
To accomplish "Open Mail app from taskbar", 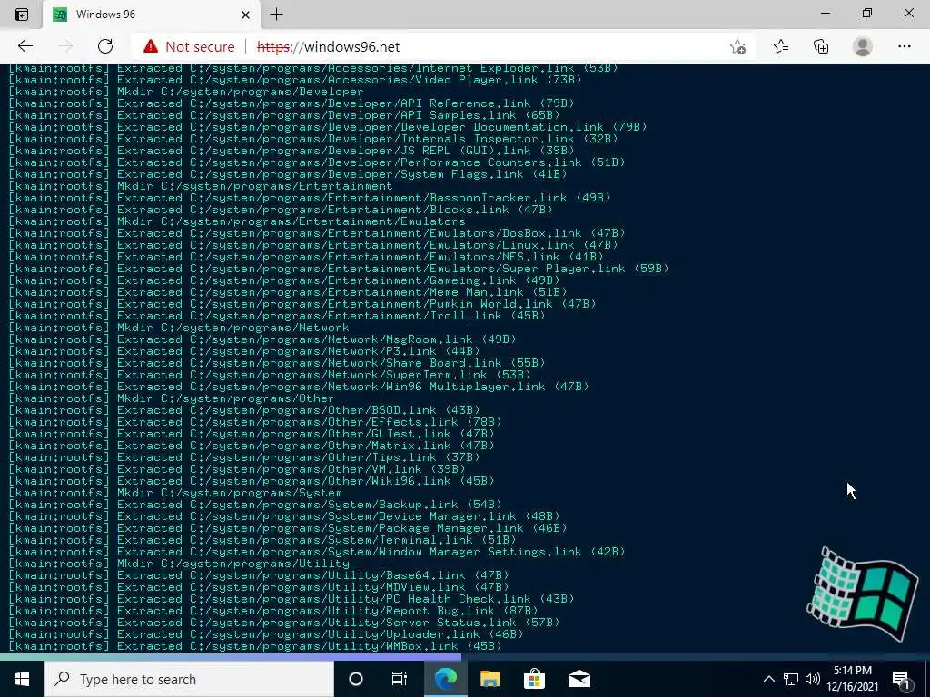I will 579,679.
